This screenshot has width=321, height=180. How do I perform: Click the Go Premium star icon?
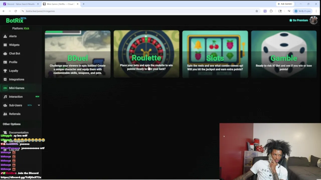(x=291, y=20)
